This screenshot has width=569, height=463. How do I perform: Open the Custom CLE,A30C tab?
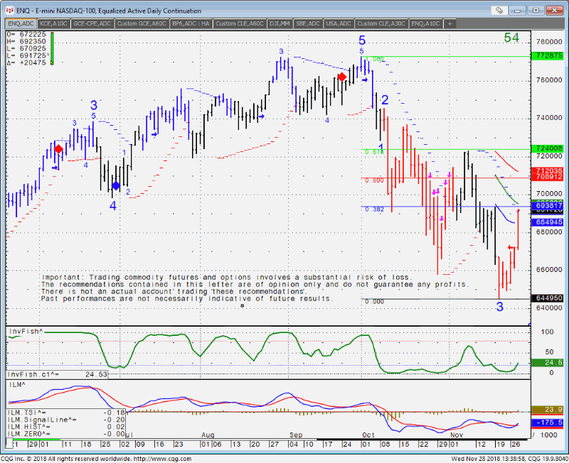pyautogui.click(x=382, y=23)
